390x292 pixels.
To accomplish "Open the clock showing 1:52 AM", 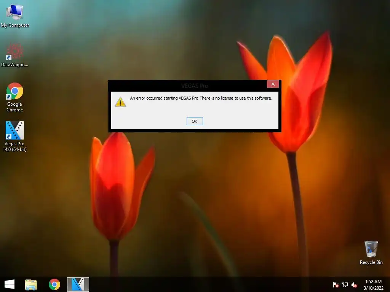I will (373, 284).
